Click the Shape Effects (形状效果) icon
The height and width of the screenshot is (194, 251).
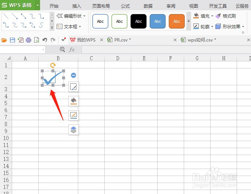(218, 26)
